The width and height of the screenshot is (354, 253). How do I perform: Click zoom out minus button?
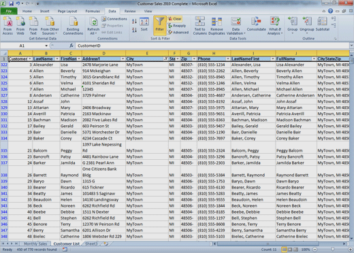[x=315, y=250]
